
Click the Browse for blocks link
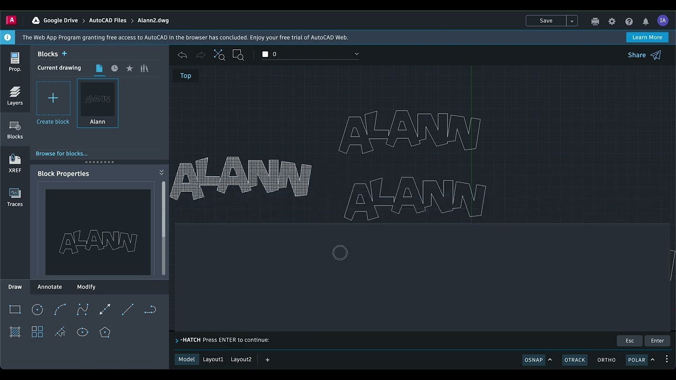[61, 154]
